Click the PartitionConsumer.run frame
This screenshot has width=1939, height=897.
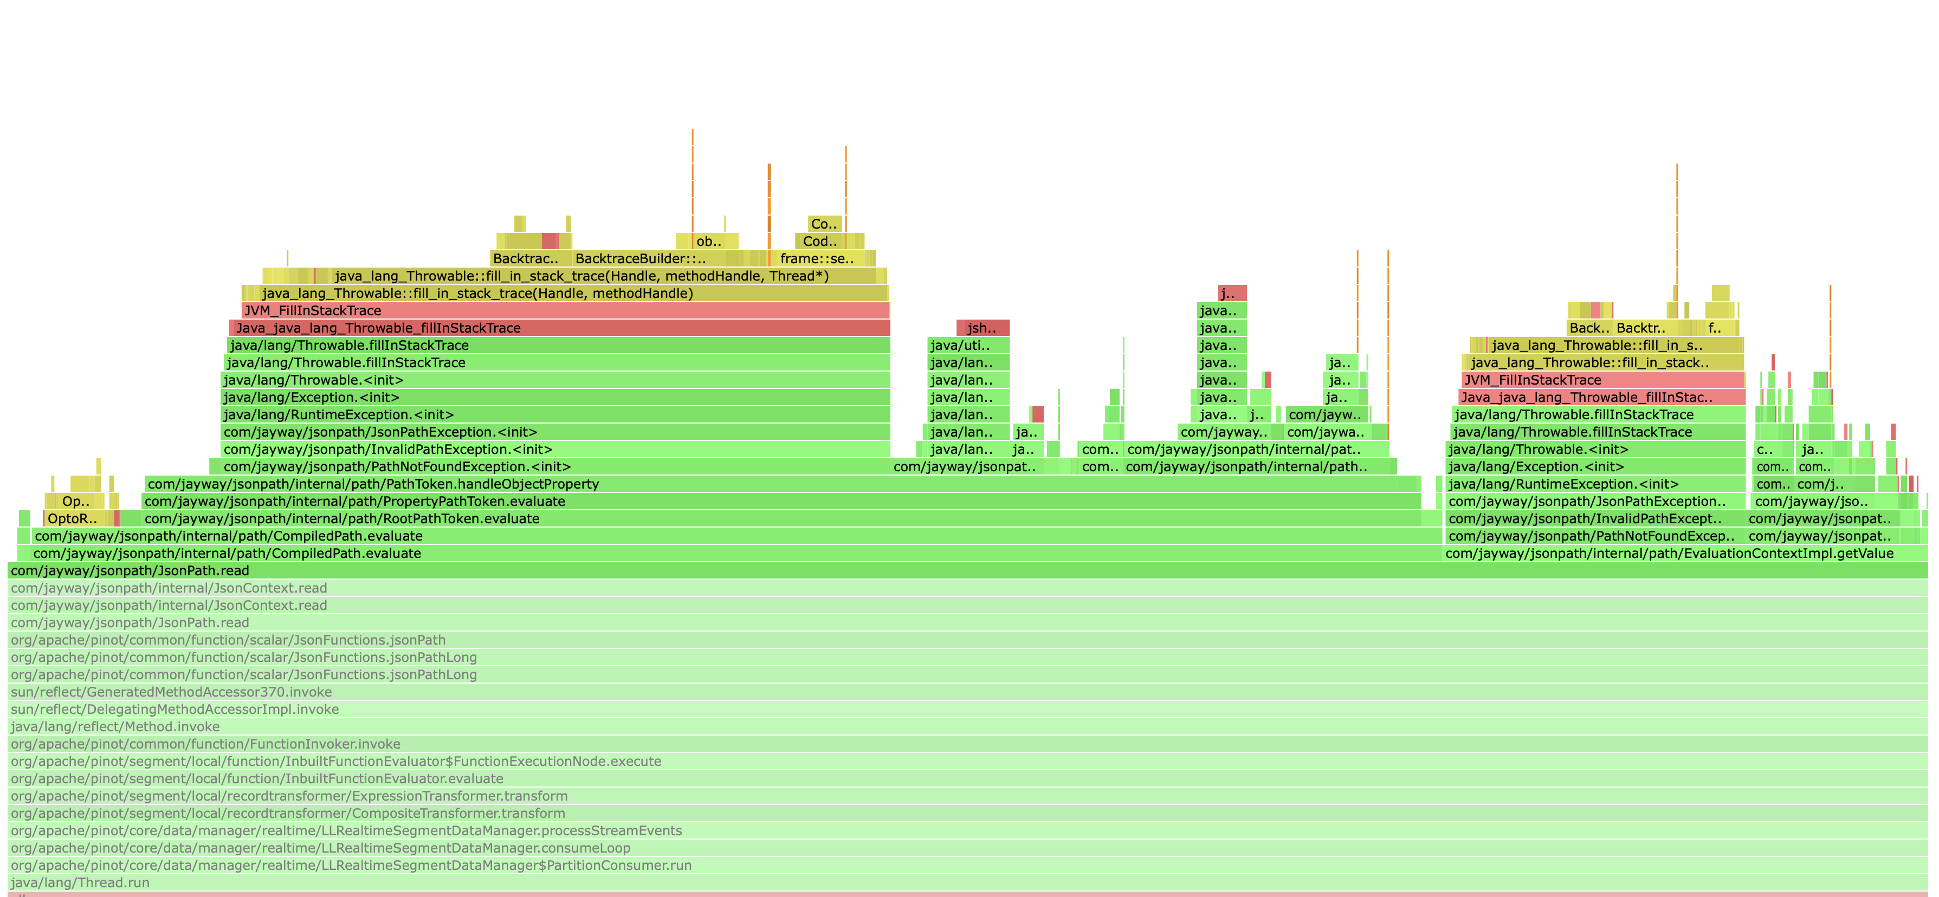pos(967,866)
